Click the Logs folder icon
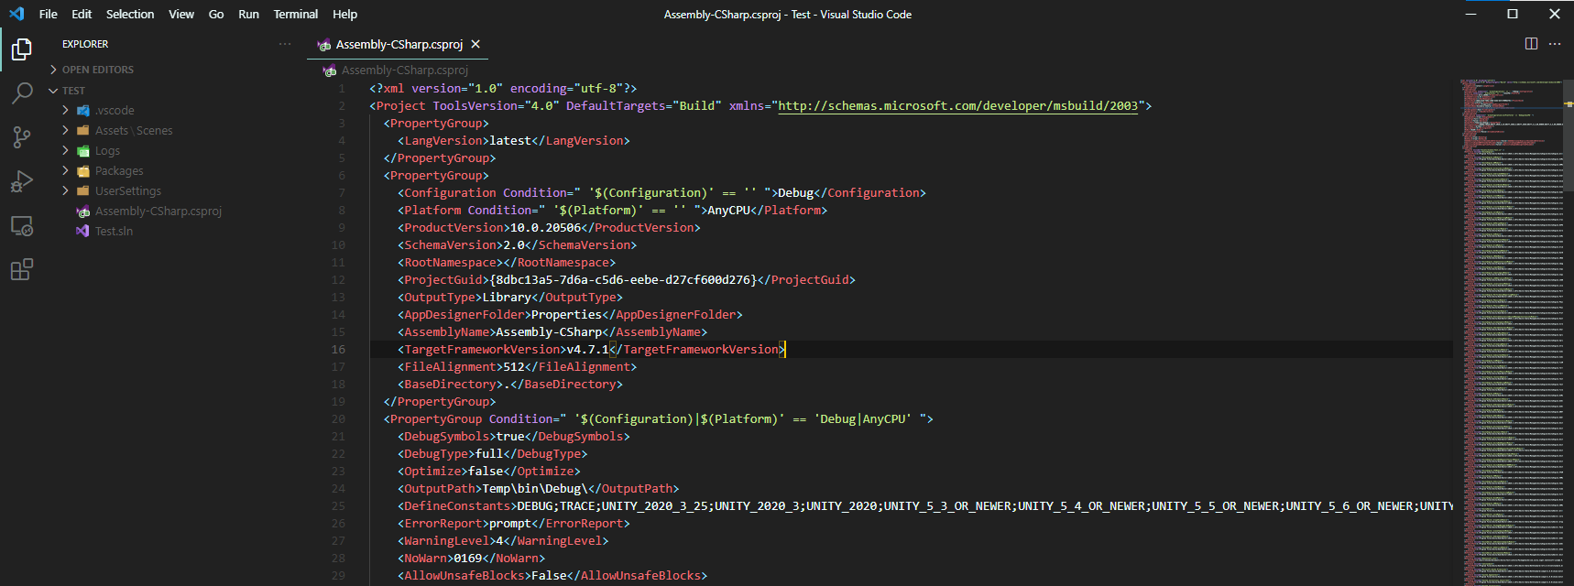The image size is (1574, 586). click(x=83, y=150)
